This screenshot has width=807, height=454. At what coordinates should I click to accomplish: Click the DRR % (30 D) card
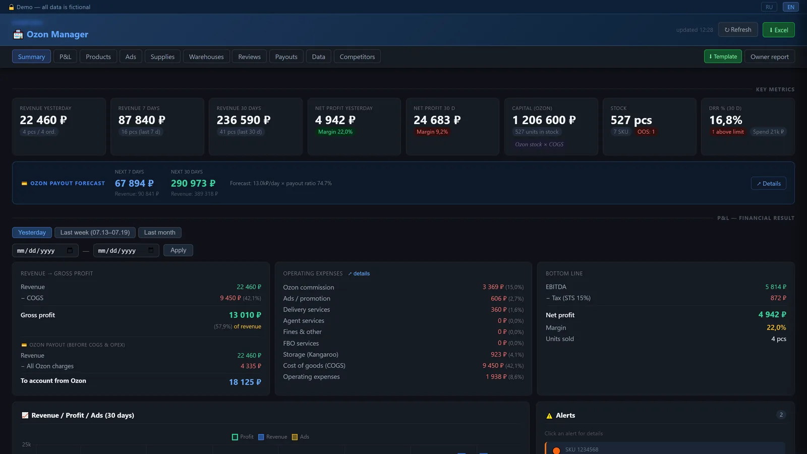pyautogui.click(x=748, y=126)
